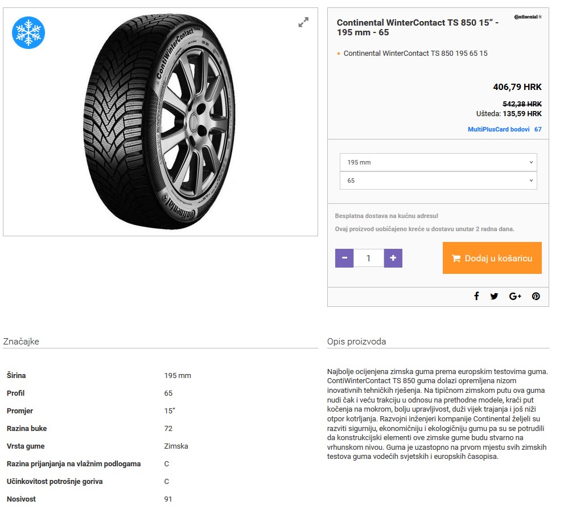The image size is (564, 509).
Task: Share the product on Google Plus
Action: click(515, 296)
